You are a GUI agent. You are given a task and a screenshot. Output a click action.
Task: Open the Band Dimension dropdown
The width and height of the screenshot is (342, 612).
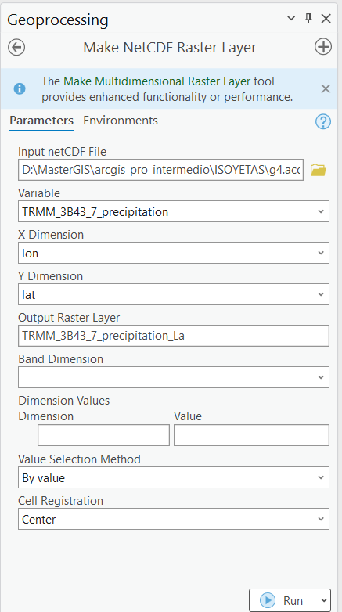[174, 377]
